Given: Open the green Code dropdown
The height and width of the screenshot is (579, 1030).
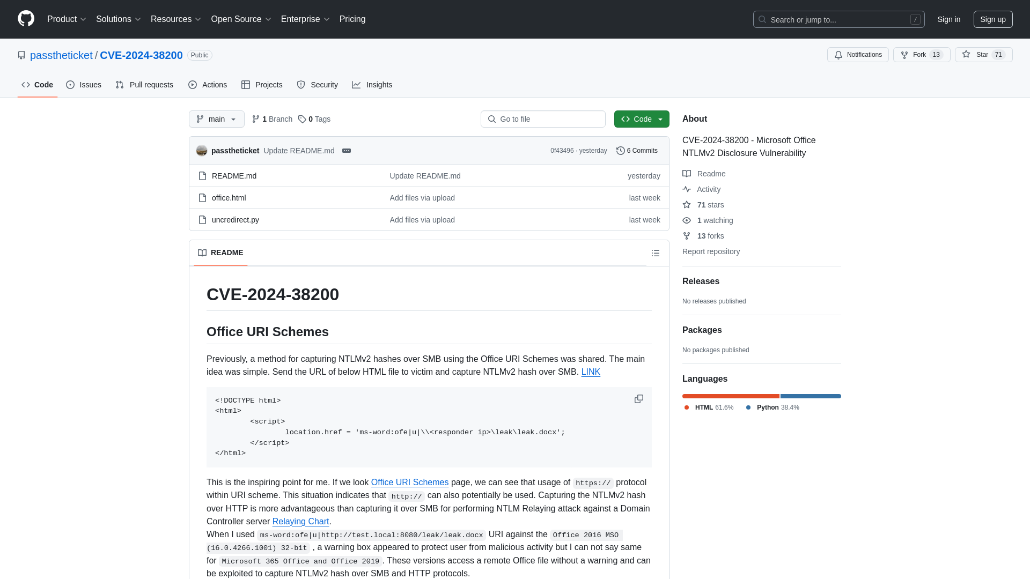Looking at the screenshot, I should (x=642, y=119).
